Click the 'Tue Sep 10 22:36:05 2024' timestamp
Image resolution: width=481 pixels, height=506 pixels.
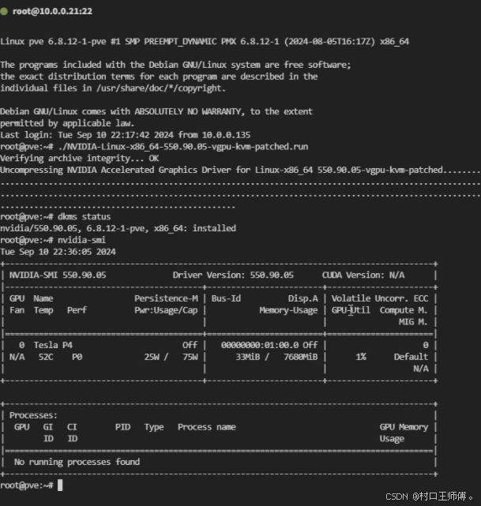[58, 252]
